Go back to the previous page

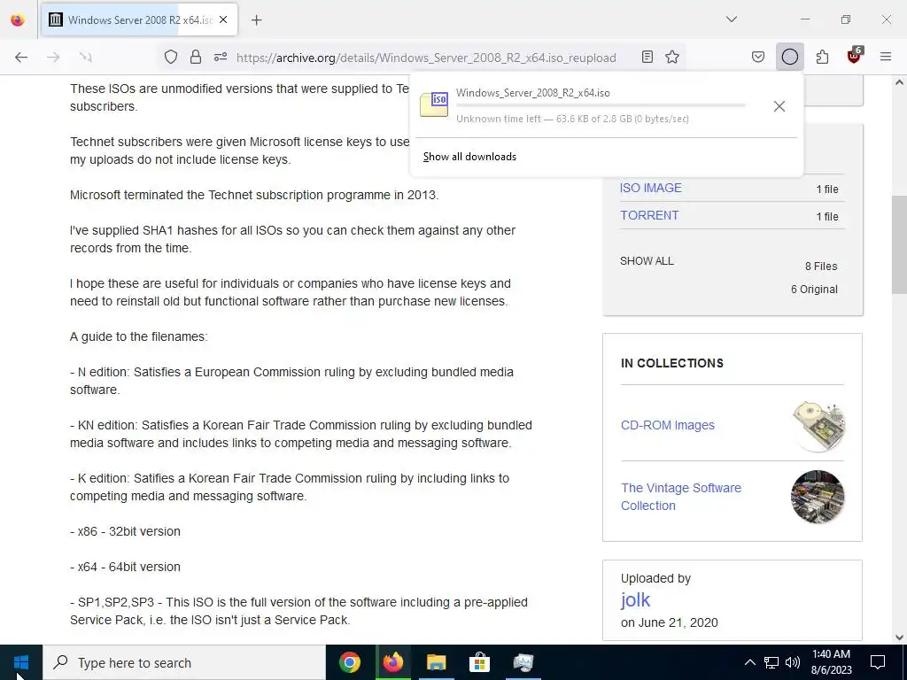tap(21, 57)
